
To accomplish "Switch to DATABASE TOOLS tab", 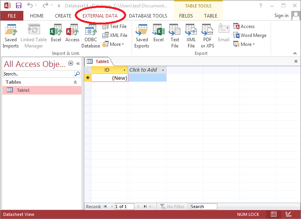I will [148, 16].
